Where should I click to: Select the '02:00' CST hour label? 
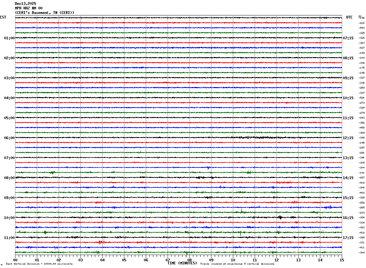[9, 58]
